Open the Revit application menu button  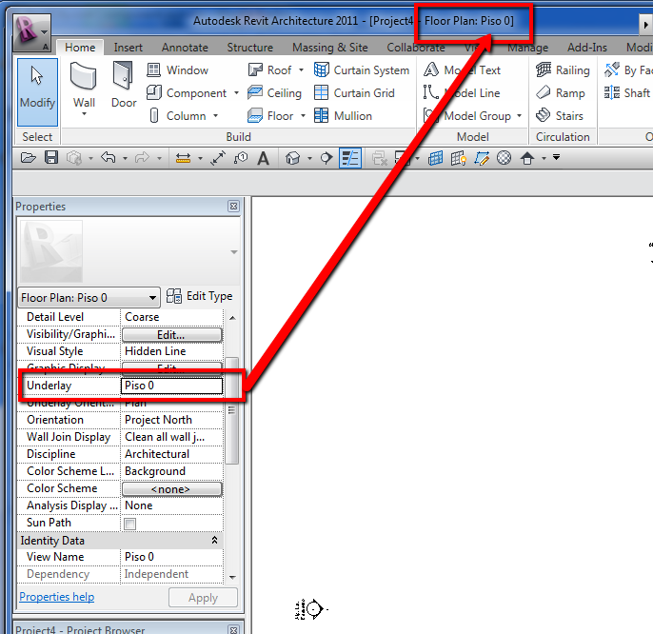point(32,32)
